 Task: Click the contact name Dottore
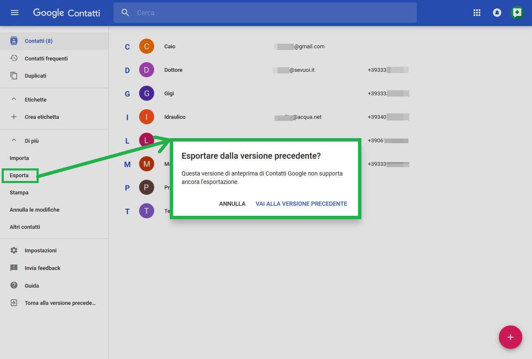pyautogui.click(x=173, y=70)
